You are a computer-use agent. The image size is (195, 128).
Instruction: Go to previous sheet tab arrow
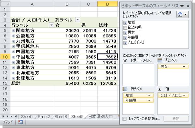7,116
